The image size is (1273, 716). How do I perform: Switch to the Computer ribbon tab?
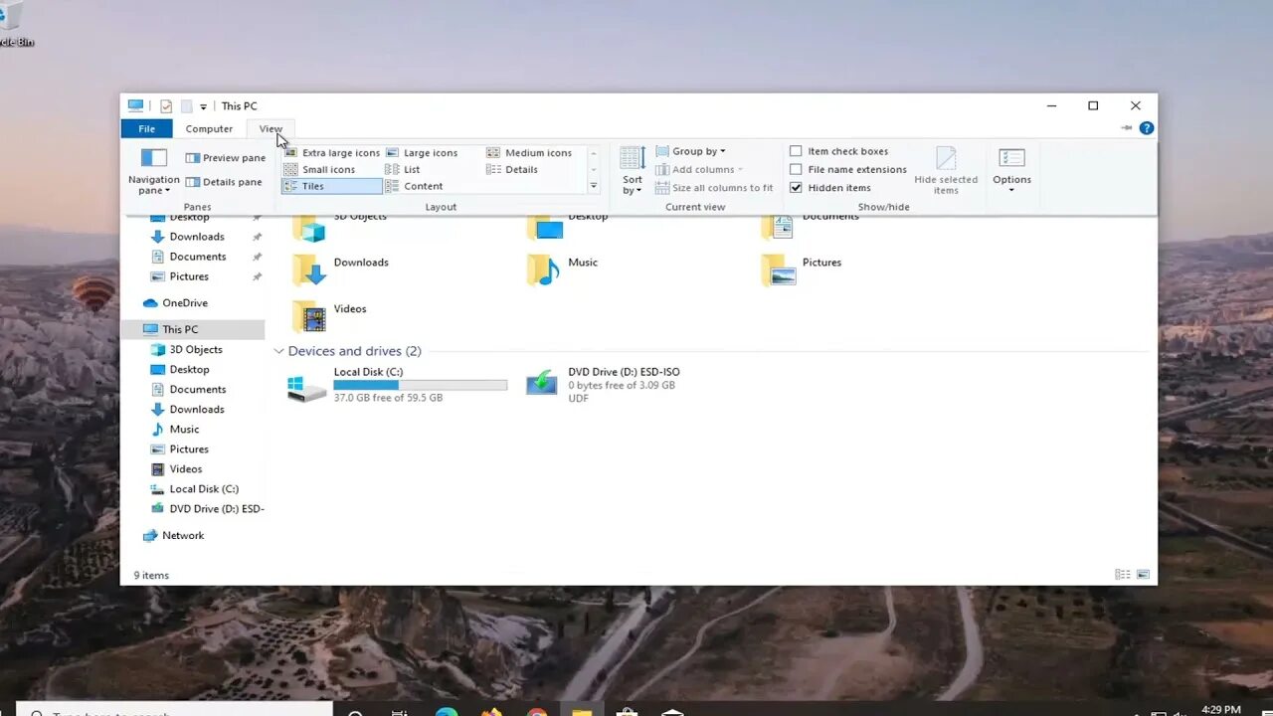coord(209,128)
